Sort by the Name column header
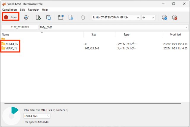This screenshot has height=127, width=190. coord(42,35)
